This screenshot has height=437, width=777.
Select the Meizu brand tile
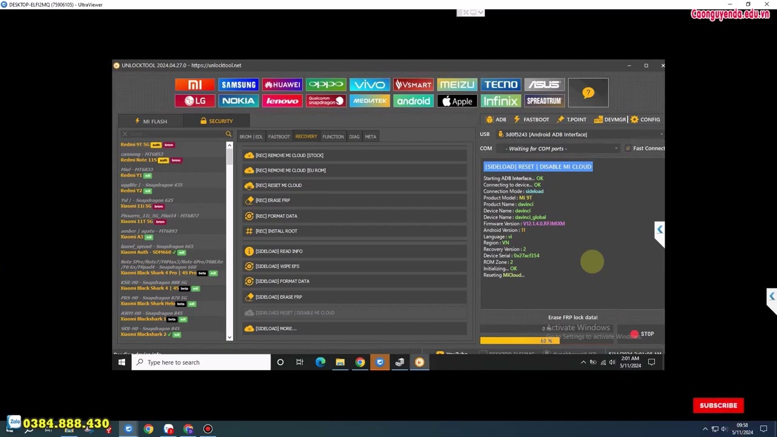457,85
